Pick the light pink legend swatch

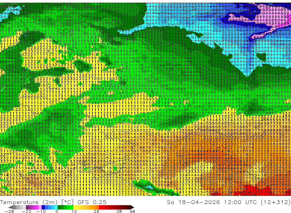pyautogui.click(x=40, y=207)
